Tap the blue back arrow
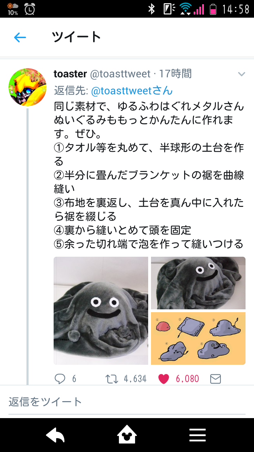254x452 pixels. pos(20,37)
